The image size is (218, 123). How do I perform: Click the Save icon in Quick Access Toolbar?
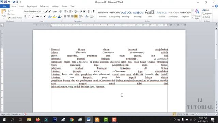tap(5, 2)
